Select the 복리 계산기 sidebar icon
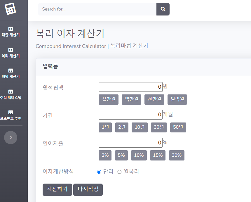 coord(11,50)
